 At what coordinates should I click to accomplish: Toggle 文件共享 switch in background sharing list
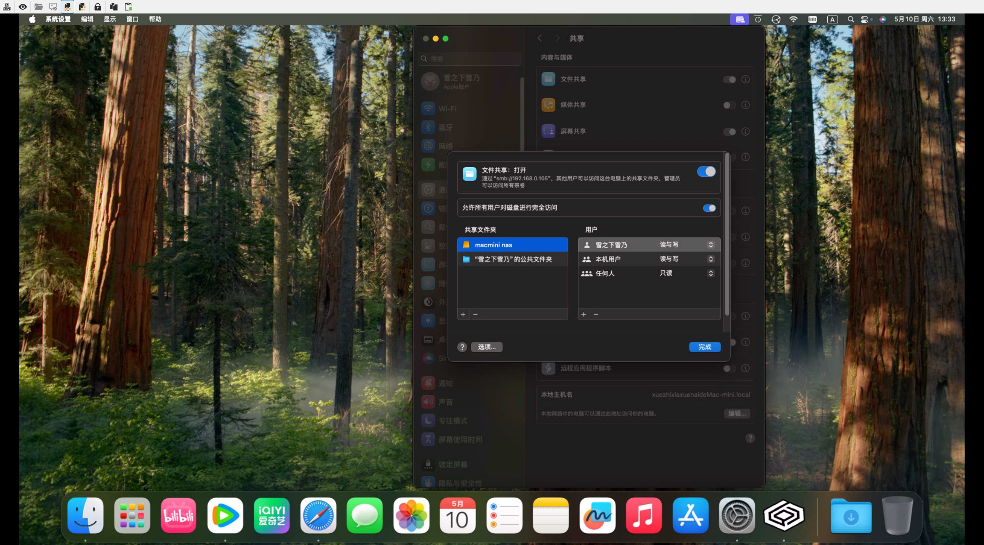(x=729, y=80)
